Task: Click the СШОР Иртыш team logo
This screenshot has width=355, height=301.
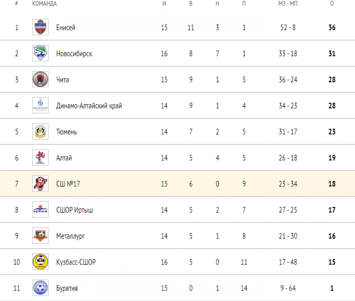Action: point(40,210)
